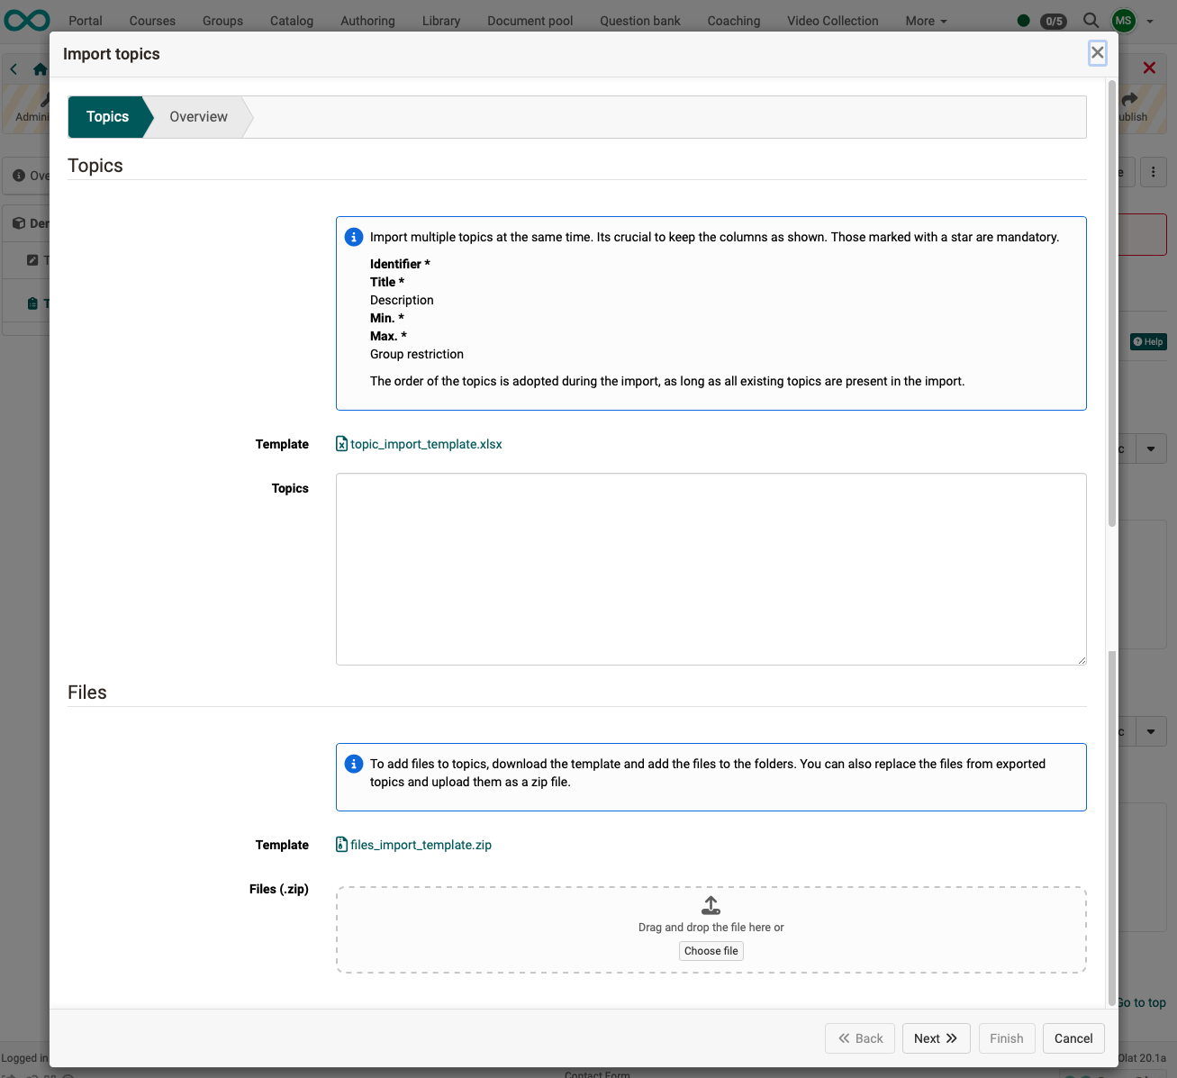Click the upload cloud icon in the drop zone

click(x=711, y=905)
